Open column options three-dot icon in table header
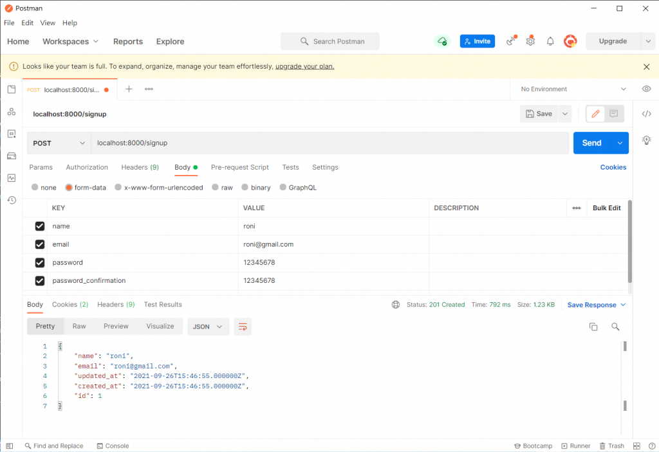 (x=577, y=208)
